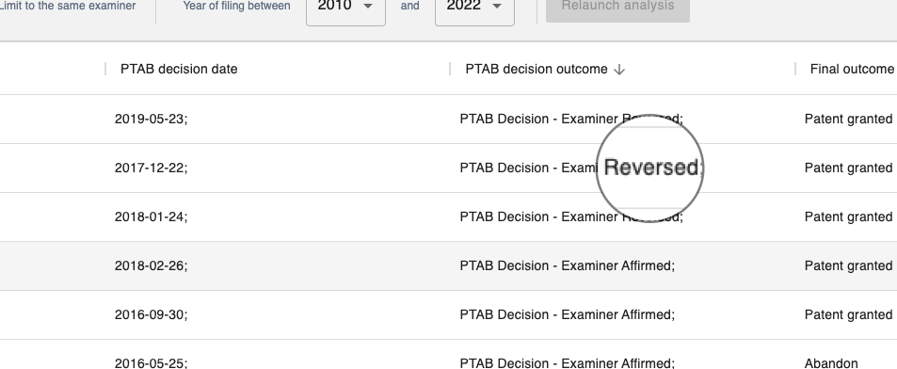
Task: Click the PTAB decision outcome column header text
Action: pyautogui.click(x=536, y=70)
